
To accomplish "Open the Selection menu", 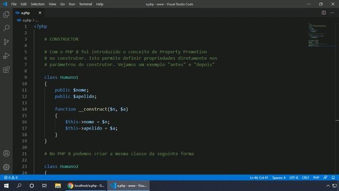I will [x=38, y=4].
